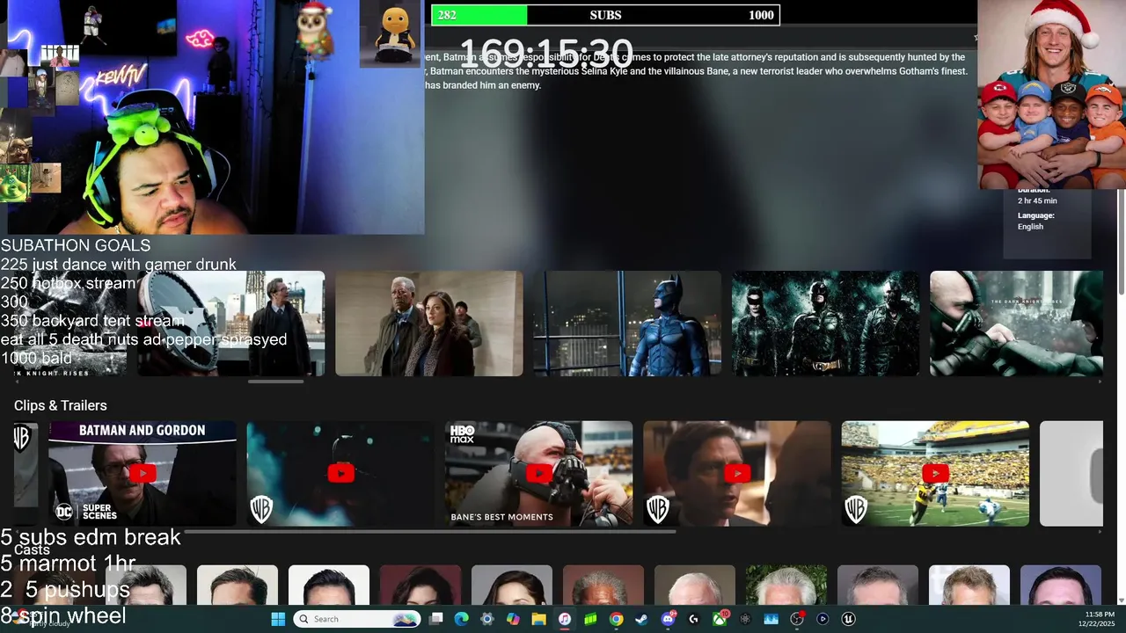The width and height of the screenshot is (1126, 633).
Task: Switch to the Apple Music taskbar app
Action: tap(565, 619)
